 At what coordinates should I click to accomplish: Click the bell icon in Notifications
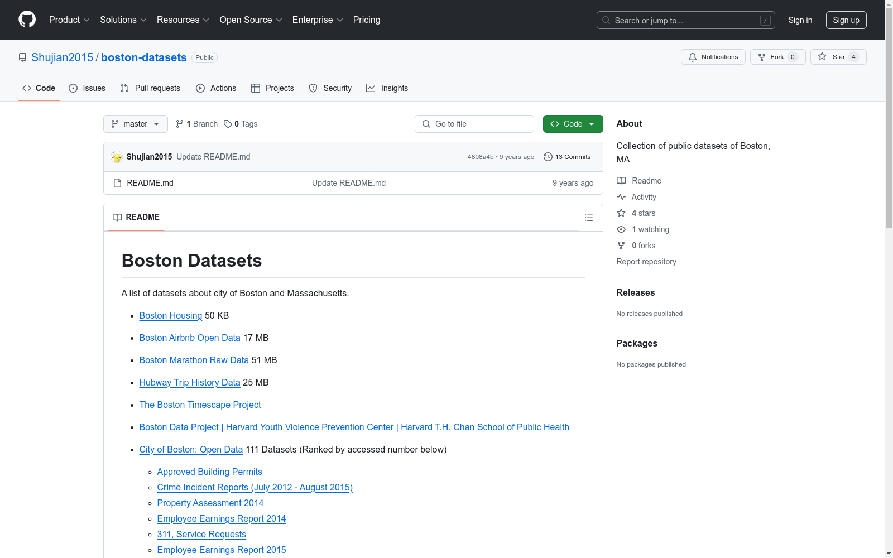coord(693,57)
